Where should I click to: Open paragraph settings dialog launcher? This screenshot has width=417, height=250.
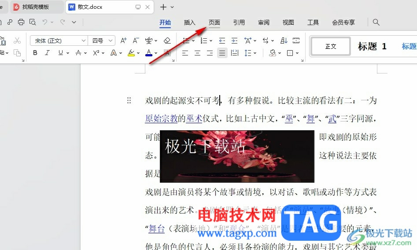[x=302, y=61]
